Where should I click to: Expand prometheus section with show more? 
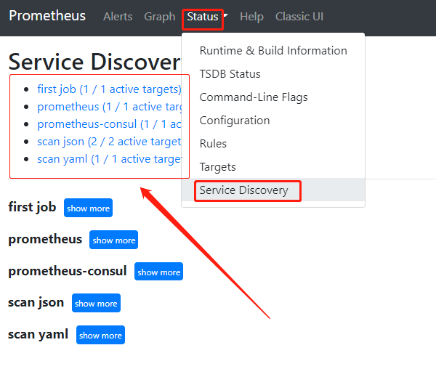[x=114, y=240]
